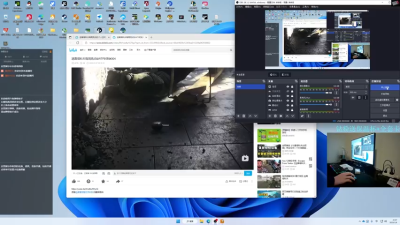The height and width of the screenshot is (225, 400).
Task: Show the hidden second source via eye
Action: [288, 91]
